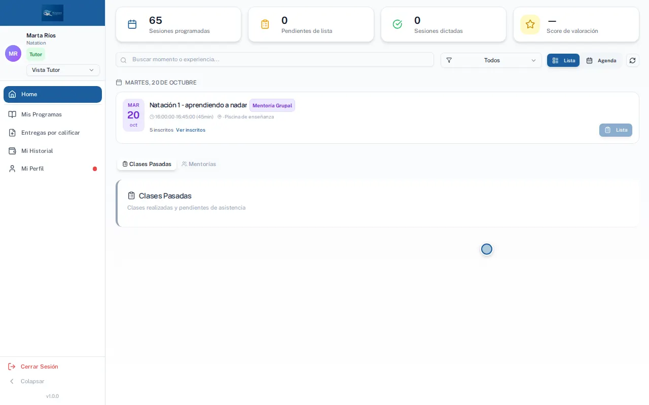649x405 pixels.
Task: Click the calendar icon beside MARTES, 20 DE OCTUBRE
Action: pos(119,83)
